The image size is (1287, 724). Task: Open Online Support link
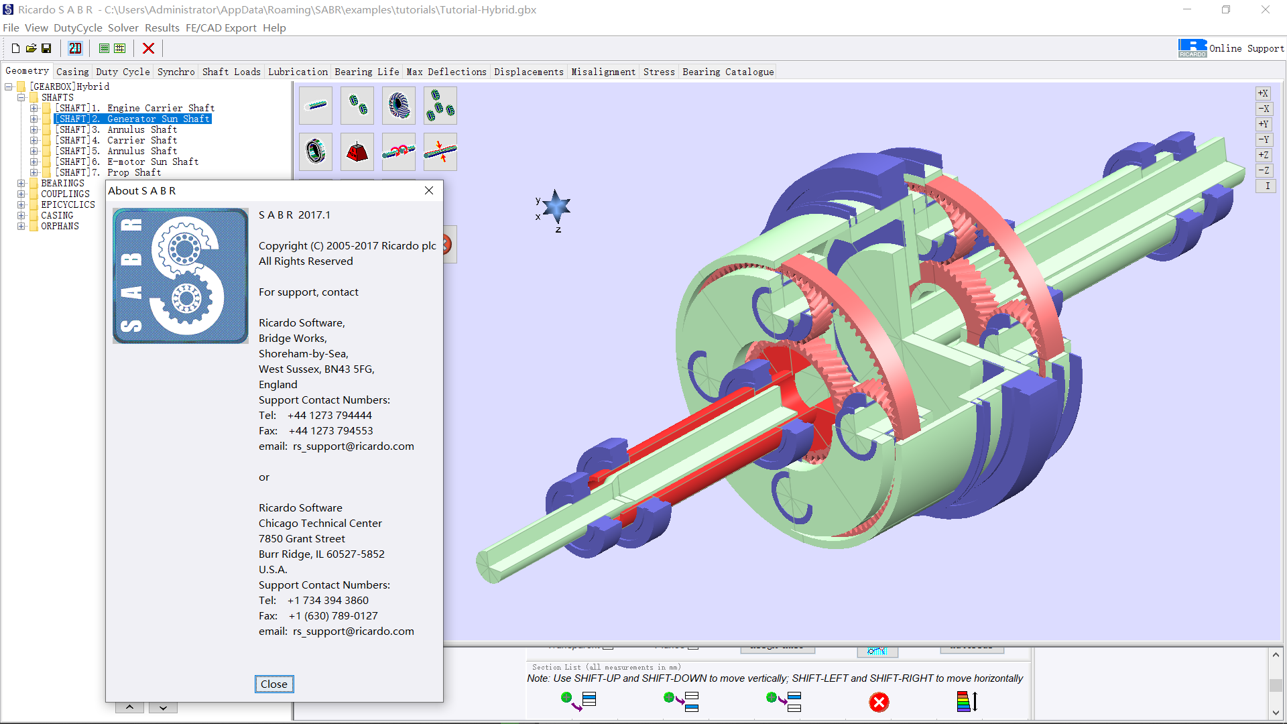tap(1246, 48)
